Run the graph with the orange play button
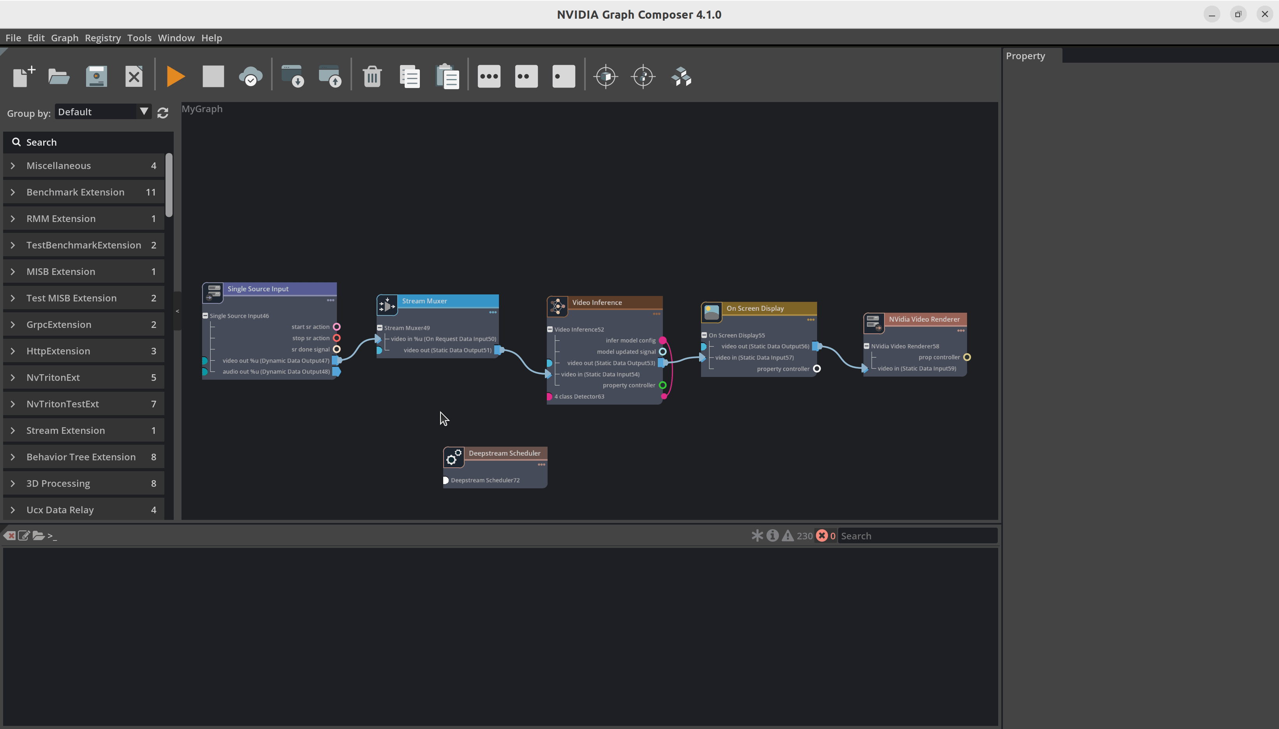The height and width of the screenshot is (729, 1279). tap(176, 77)
